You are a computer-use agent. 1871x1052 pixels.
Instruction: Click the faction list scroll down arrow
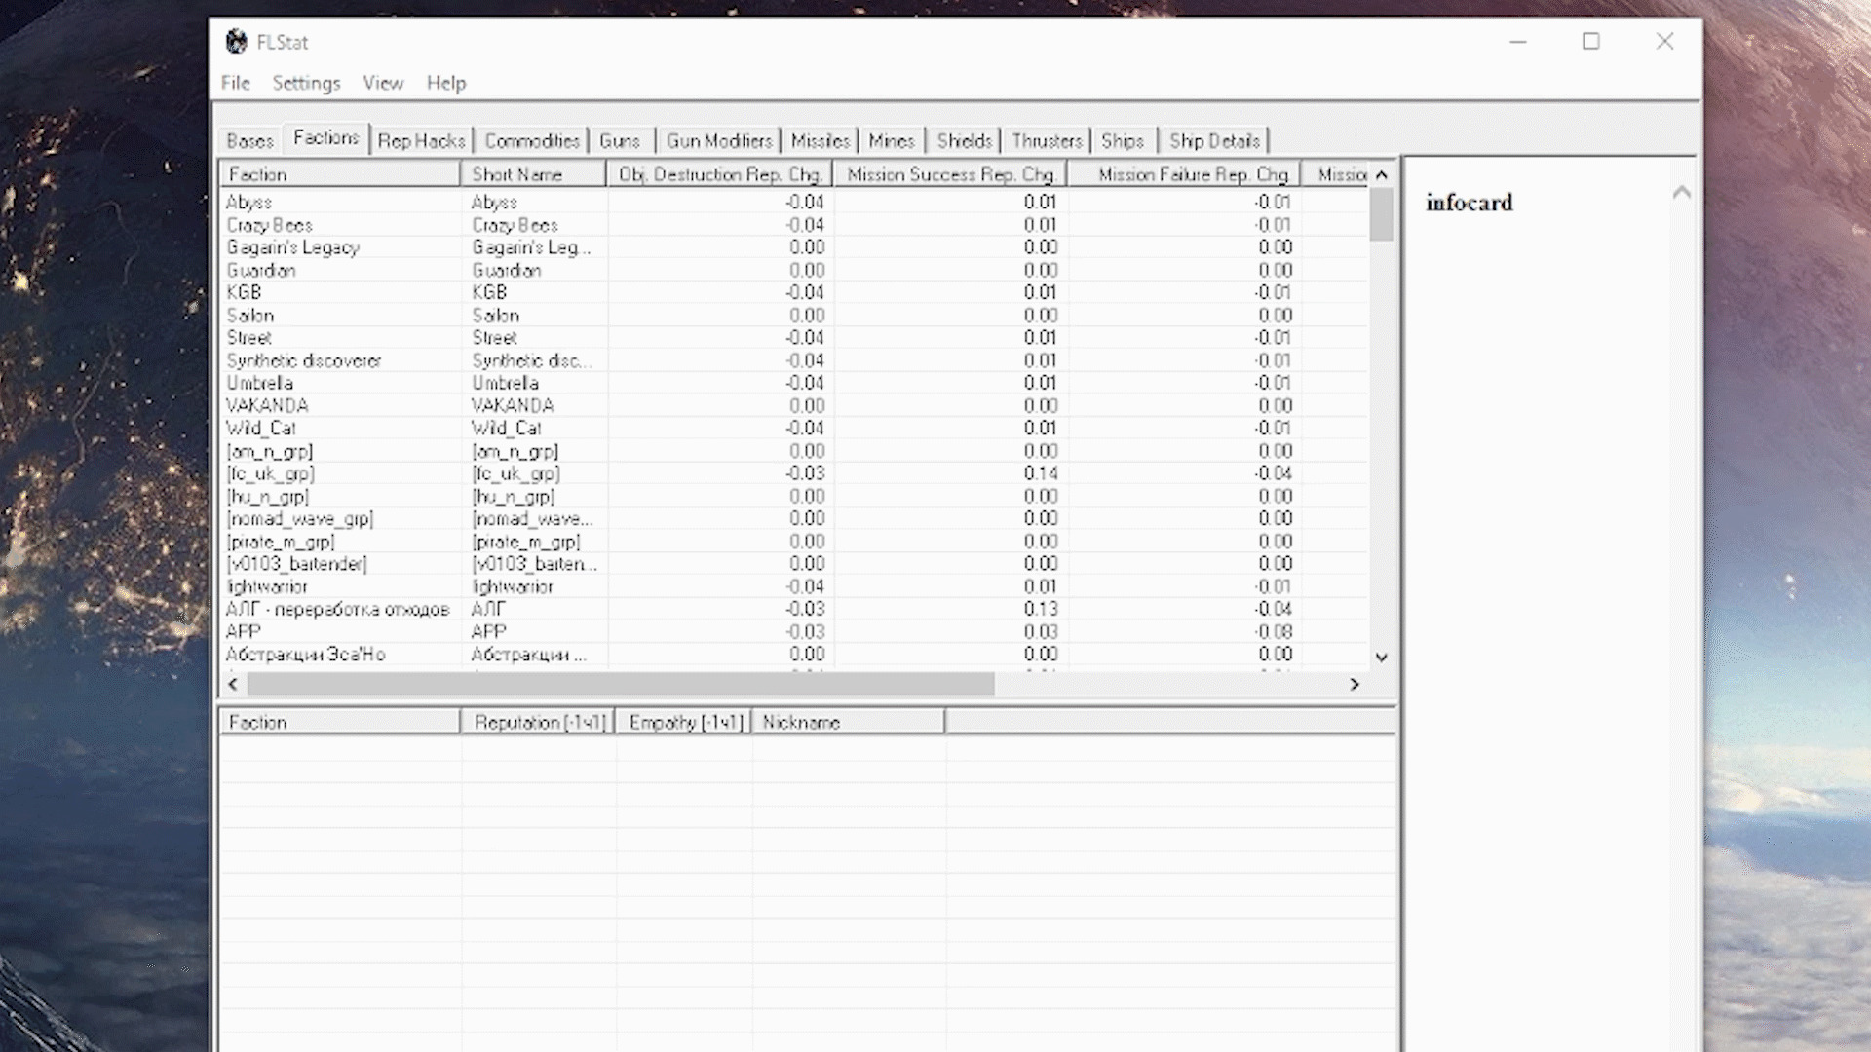tap(1381, 657)
